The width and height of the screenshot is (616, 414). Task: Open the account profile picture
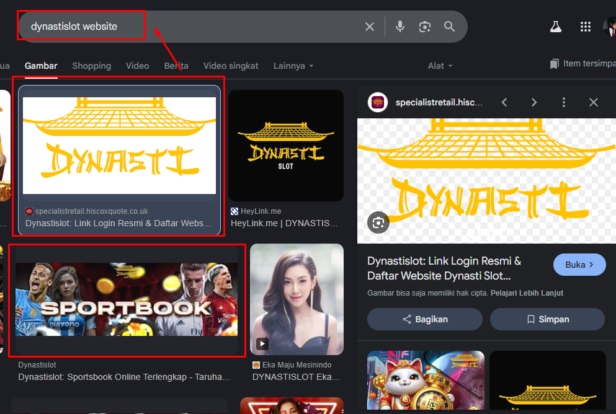point(610,27)
